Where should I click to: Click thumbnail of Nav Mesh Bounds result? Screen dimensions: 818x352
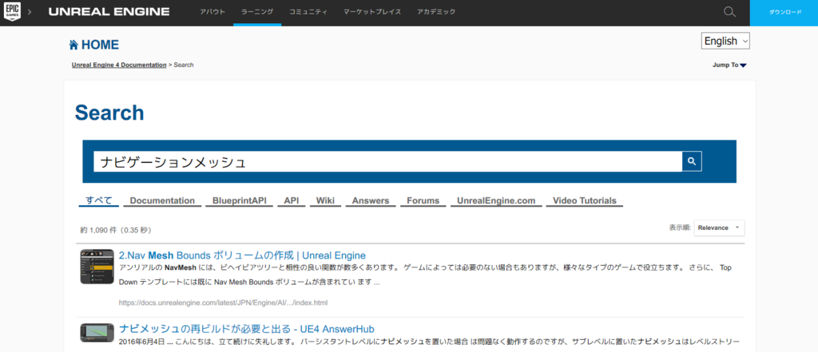97,267
